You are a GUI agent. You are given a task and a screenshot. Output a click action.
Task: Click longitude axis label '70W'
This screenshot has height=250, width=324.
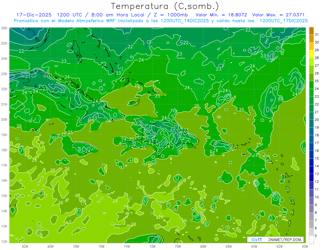tap(178, 246)
